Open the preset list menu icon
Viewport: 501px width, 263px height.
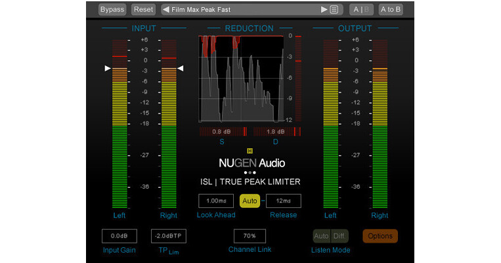[x=334, y=10]
